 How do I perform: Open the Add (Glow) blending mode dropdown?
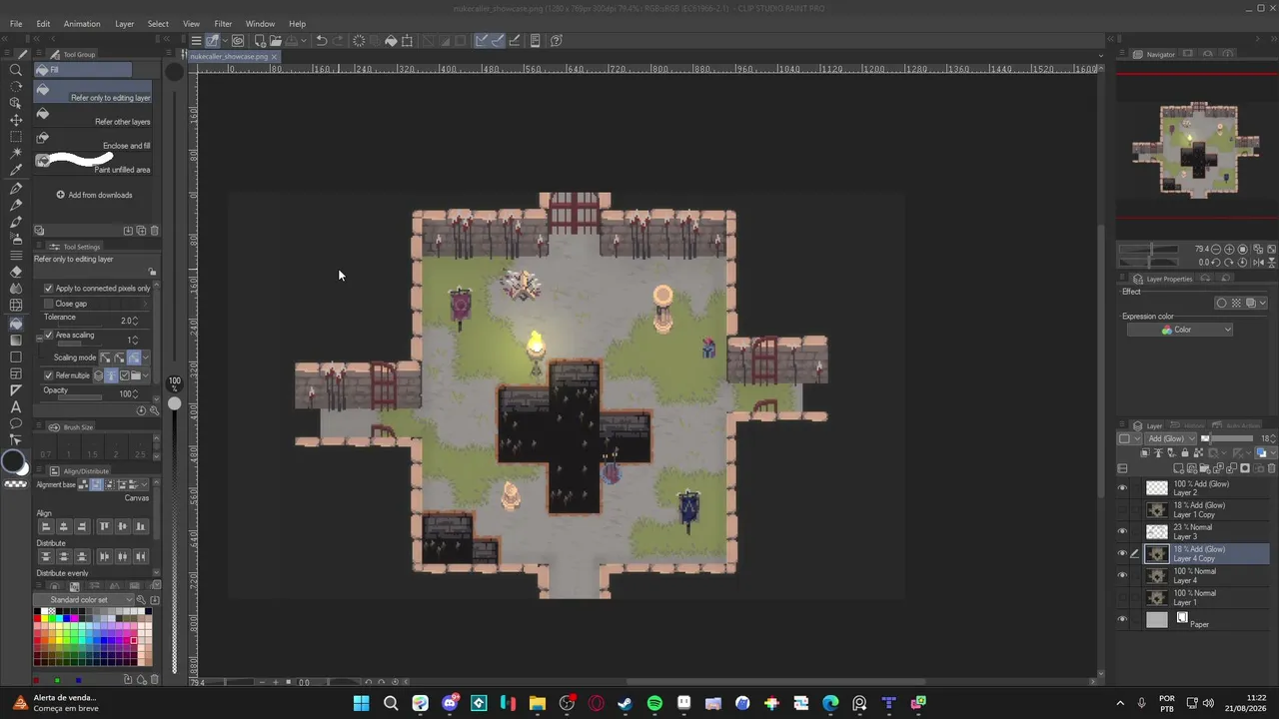pos(1170,438)
